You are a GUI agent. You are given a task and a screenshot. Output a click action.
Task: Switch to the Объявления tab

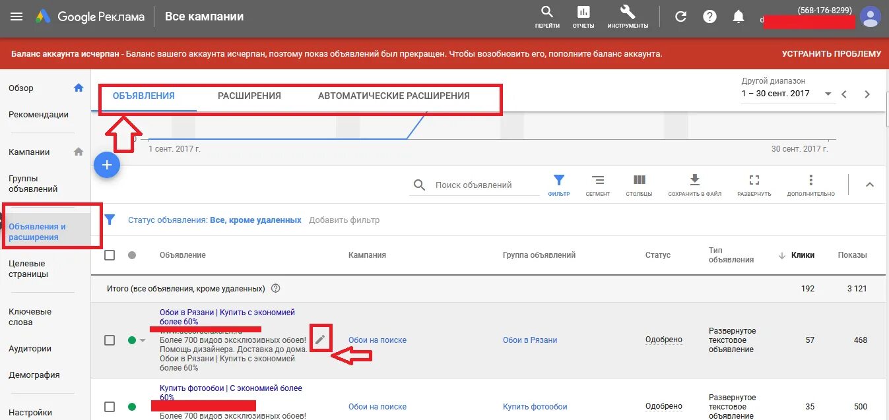pyautogui.click(x=144, y=96)
